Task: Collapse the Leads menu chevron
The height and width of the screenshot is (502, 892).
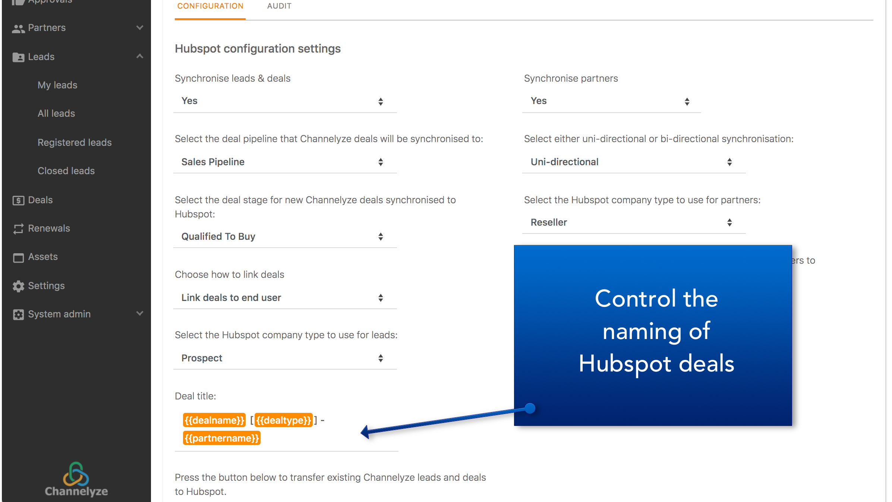Action: (x=140, y=56)
